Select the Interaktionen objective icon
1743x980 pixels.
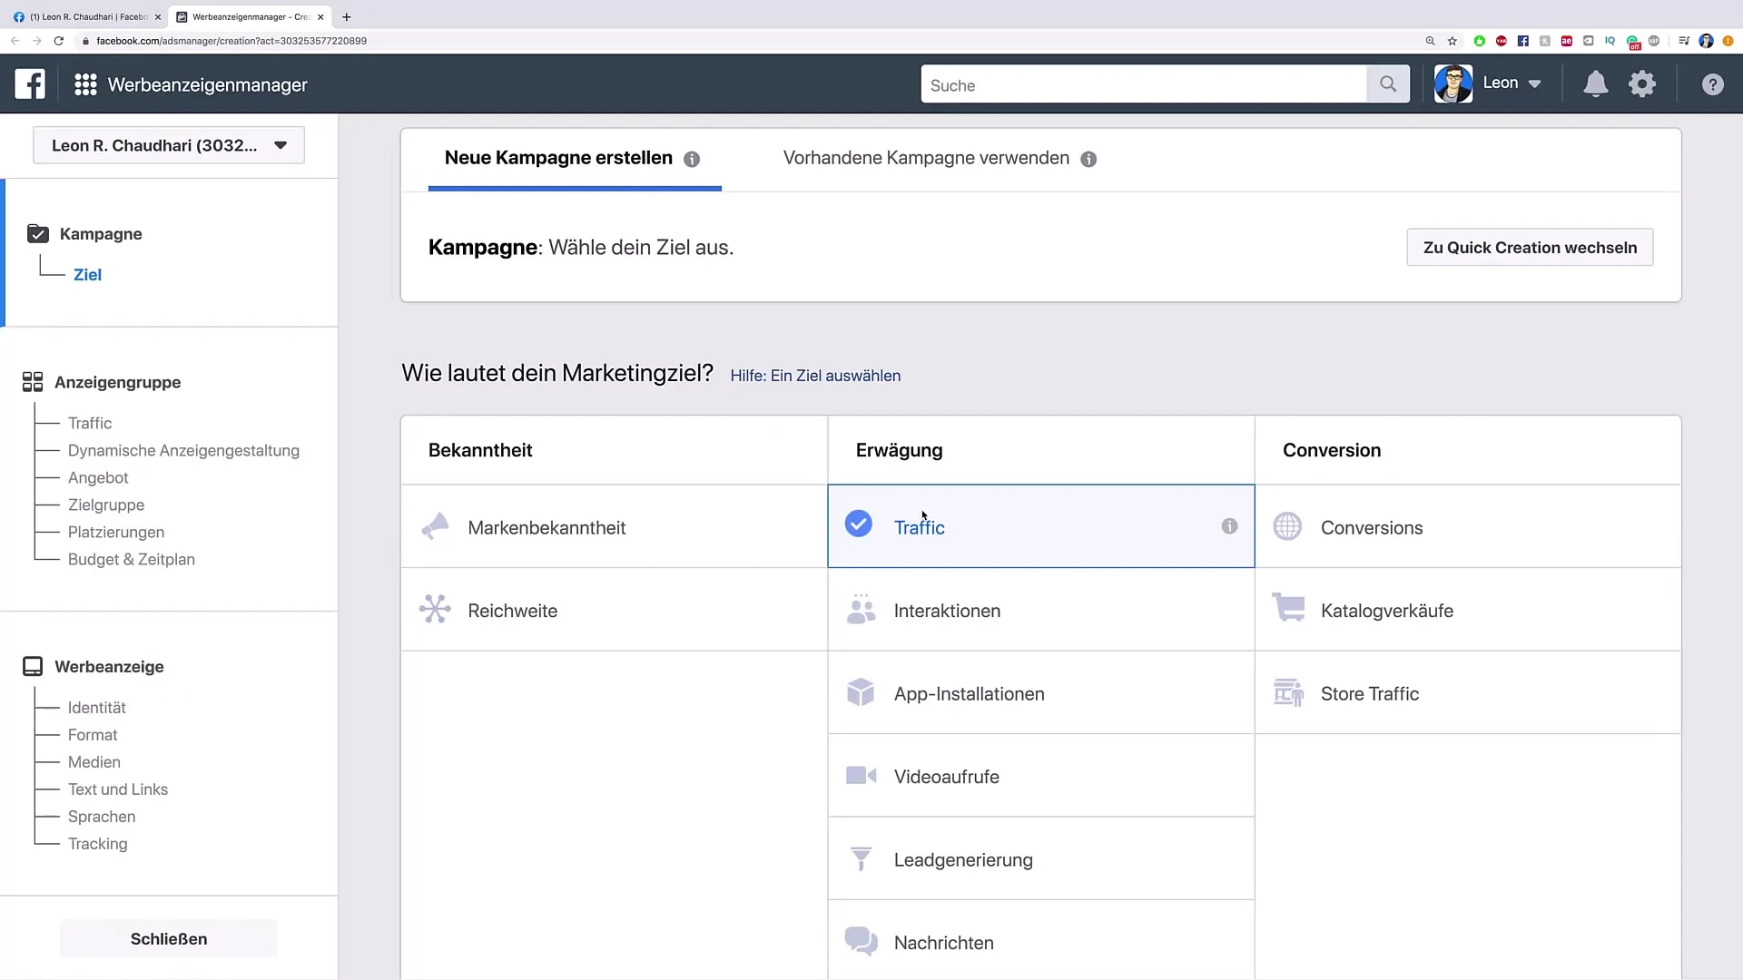click(x=861, y=611)
